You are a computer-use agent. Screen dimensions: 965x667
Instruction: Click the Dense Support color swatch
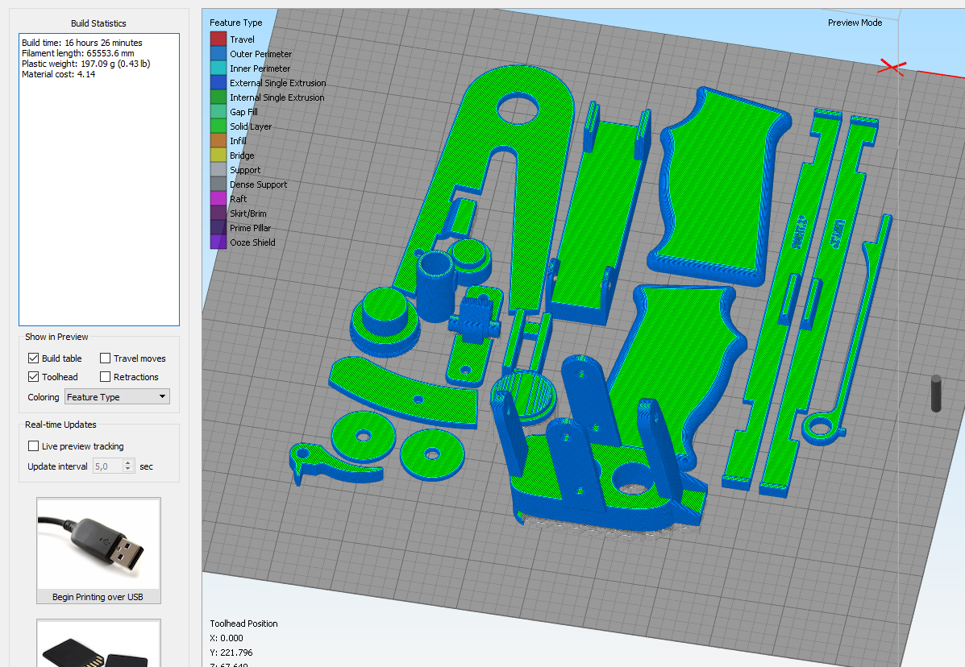(x=218, y=184)
